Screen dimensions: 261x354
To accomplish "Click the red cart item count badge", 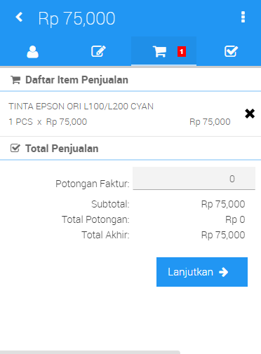I will click(x=182, y=52).
